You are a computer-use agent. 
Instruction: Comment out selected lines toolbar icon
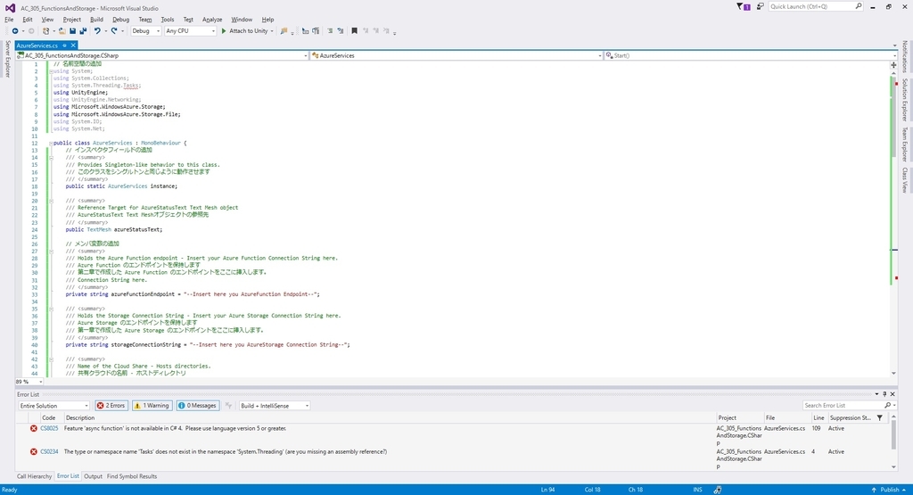point(330,31)
